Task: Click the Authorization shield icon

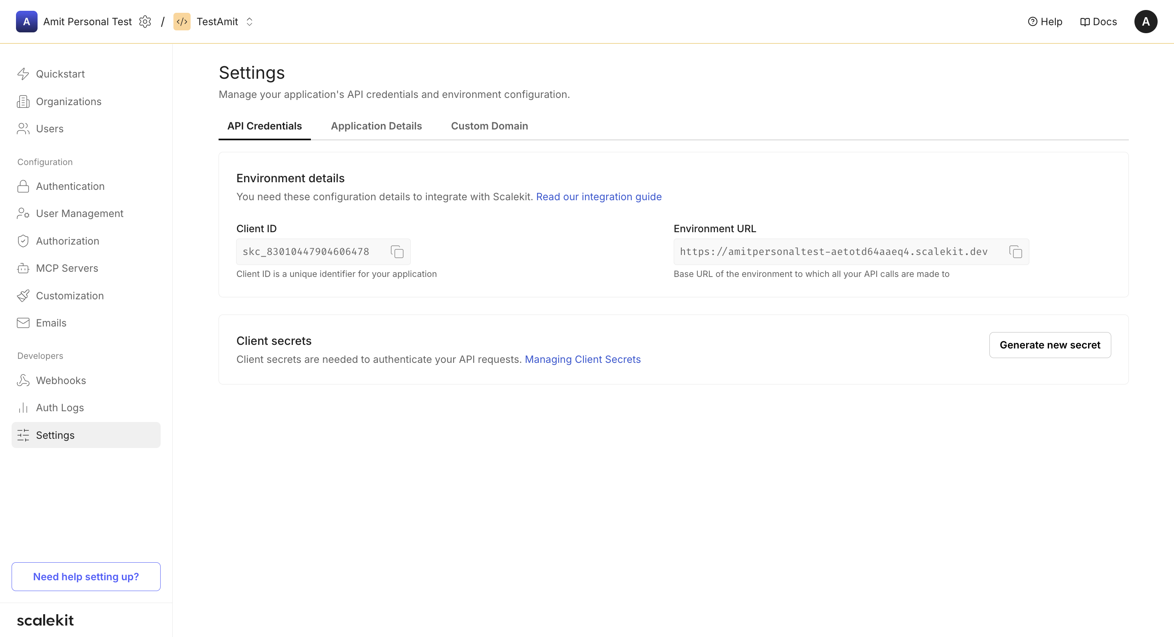Action: click(23, 241)
